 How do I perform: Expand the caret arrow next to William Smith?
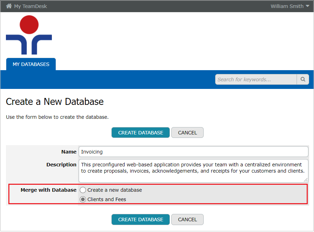coord(307,6)
